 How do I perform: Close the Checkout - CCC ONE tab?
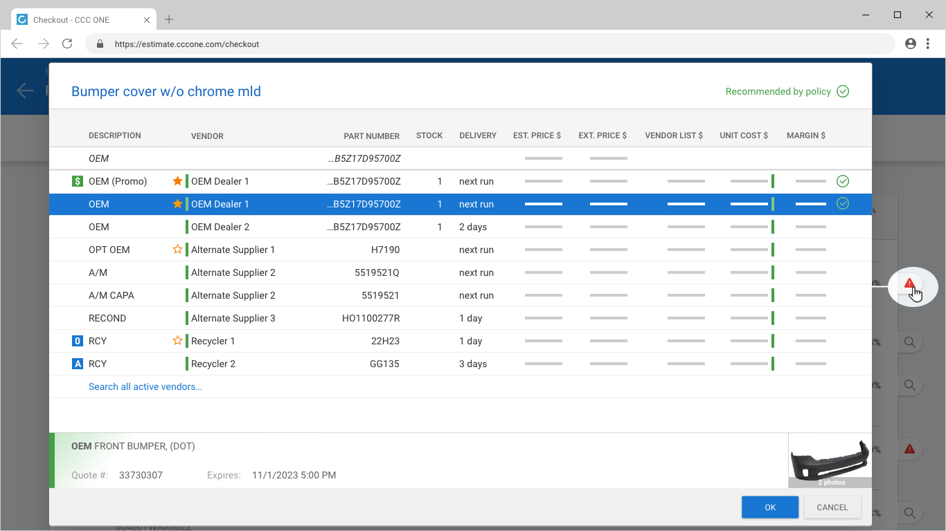(147, 20)
